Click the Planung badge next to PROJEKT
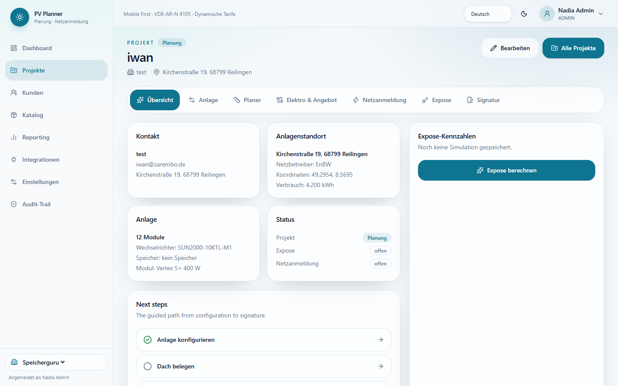 [x=172, y=43]
